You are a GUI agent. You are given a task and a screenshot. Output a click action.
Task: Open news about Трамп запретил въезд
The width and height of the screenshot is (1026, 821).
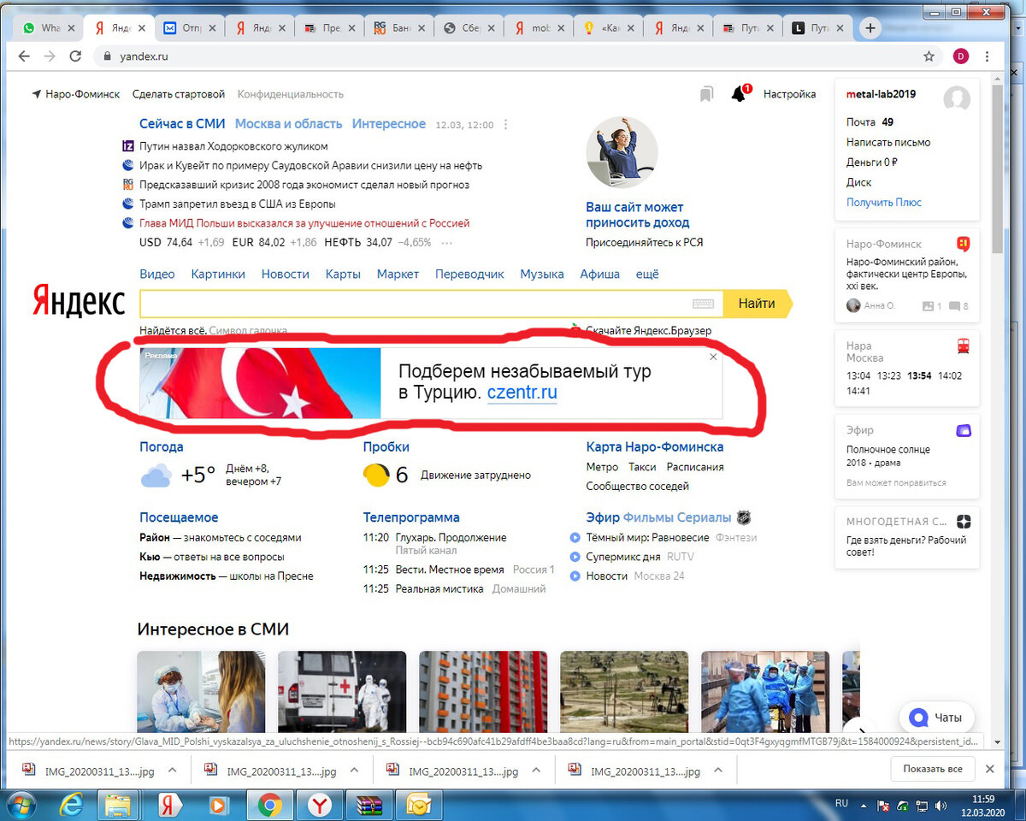click(x=237, y=204)
